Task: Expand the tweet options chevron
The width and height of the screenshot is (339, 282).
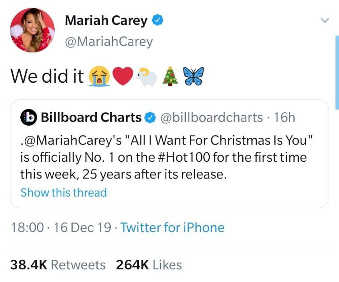Action: pyautogui.click(x=325, y=20)
